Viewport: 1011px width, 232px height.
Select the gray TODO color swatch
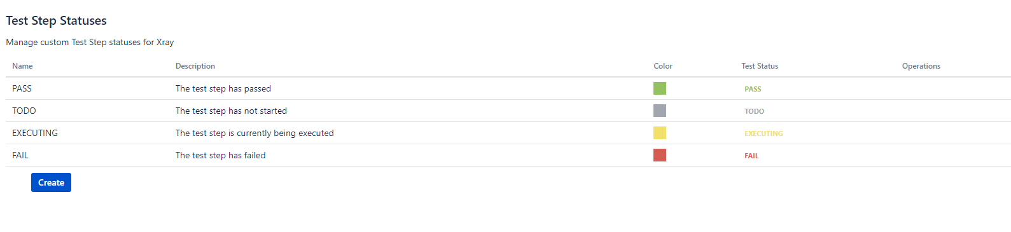pyautogui.click(x=660, y=111)
